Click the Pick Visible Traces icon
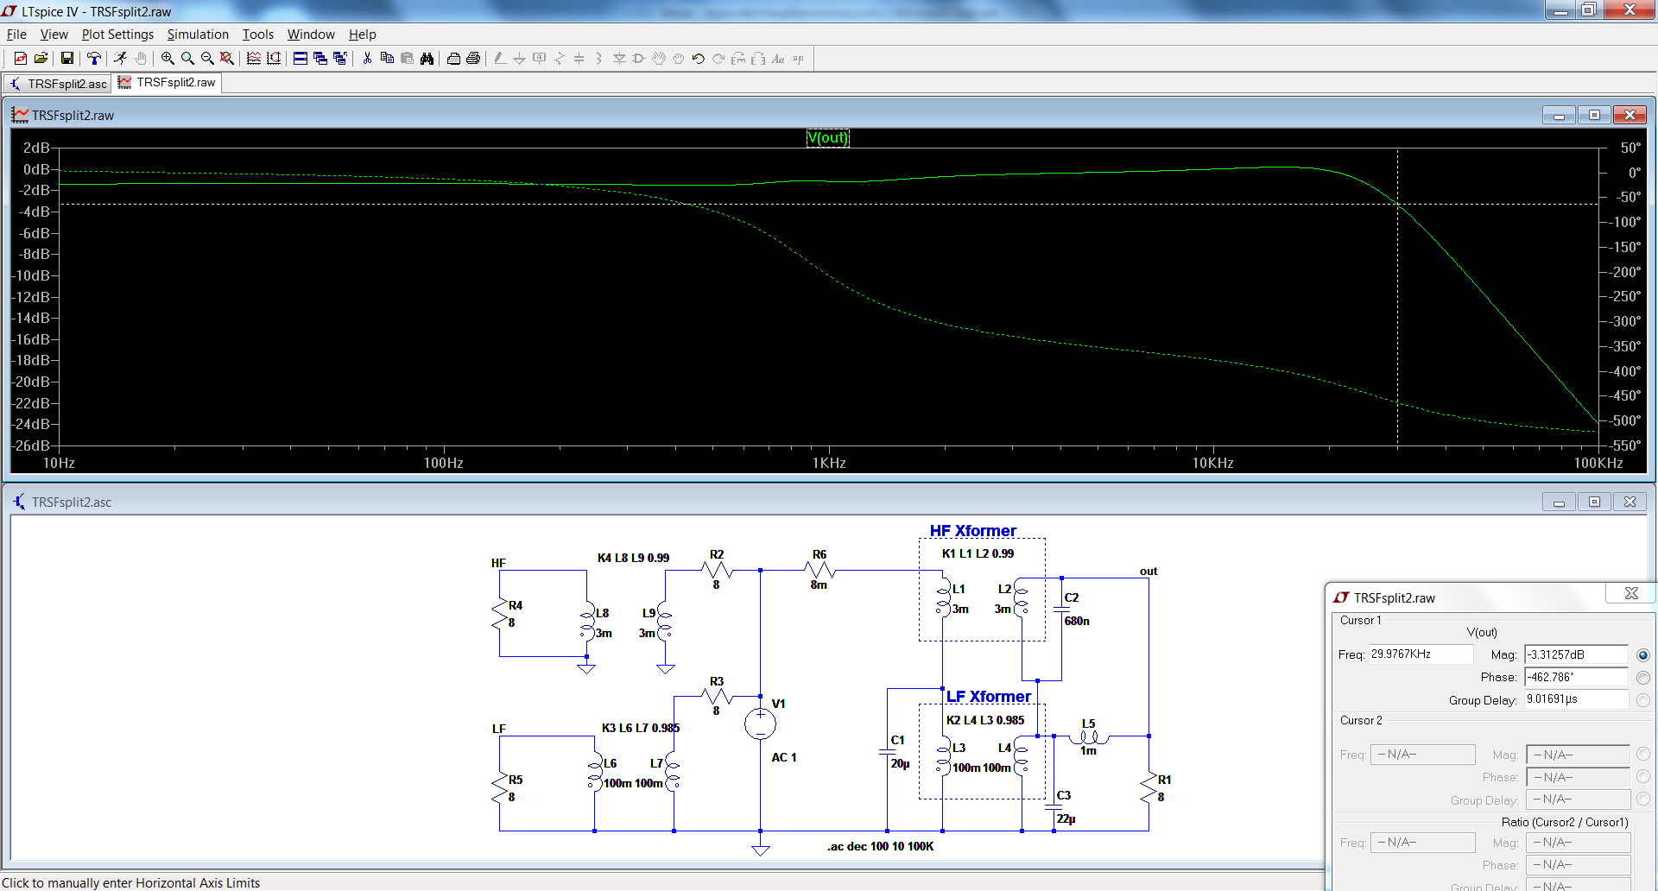This screenshot has width=1658, height=891. click(x=254, y=59)
